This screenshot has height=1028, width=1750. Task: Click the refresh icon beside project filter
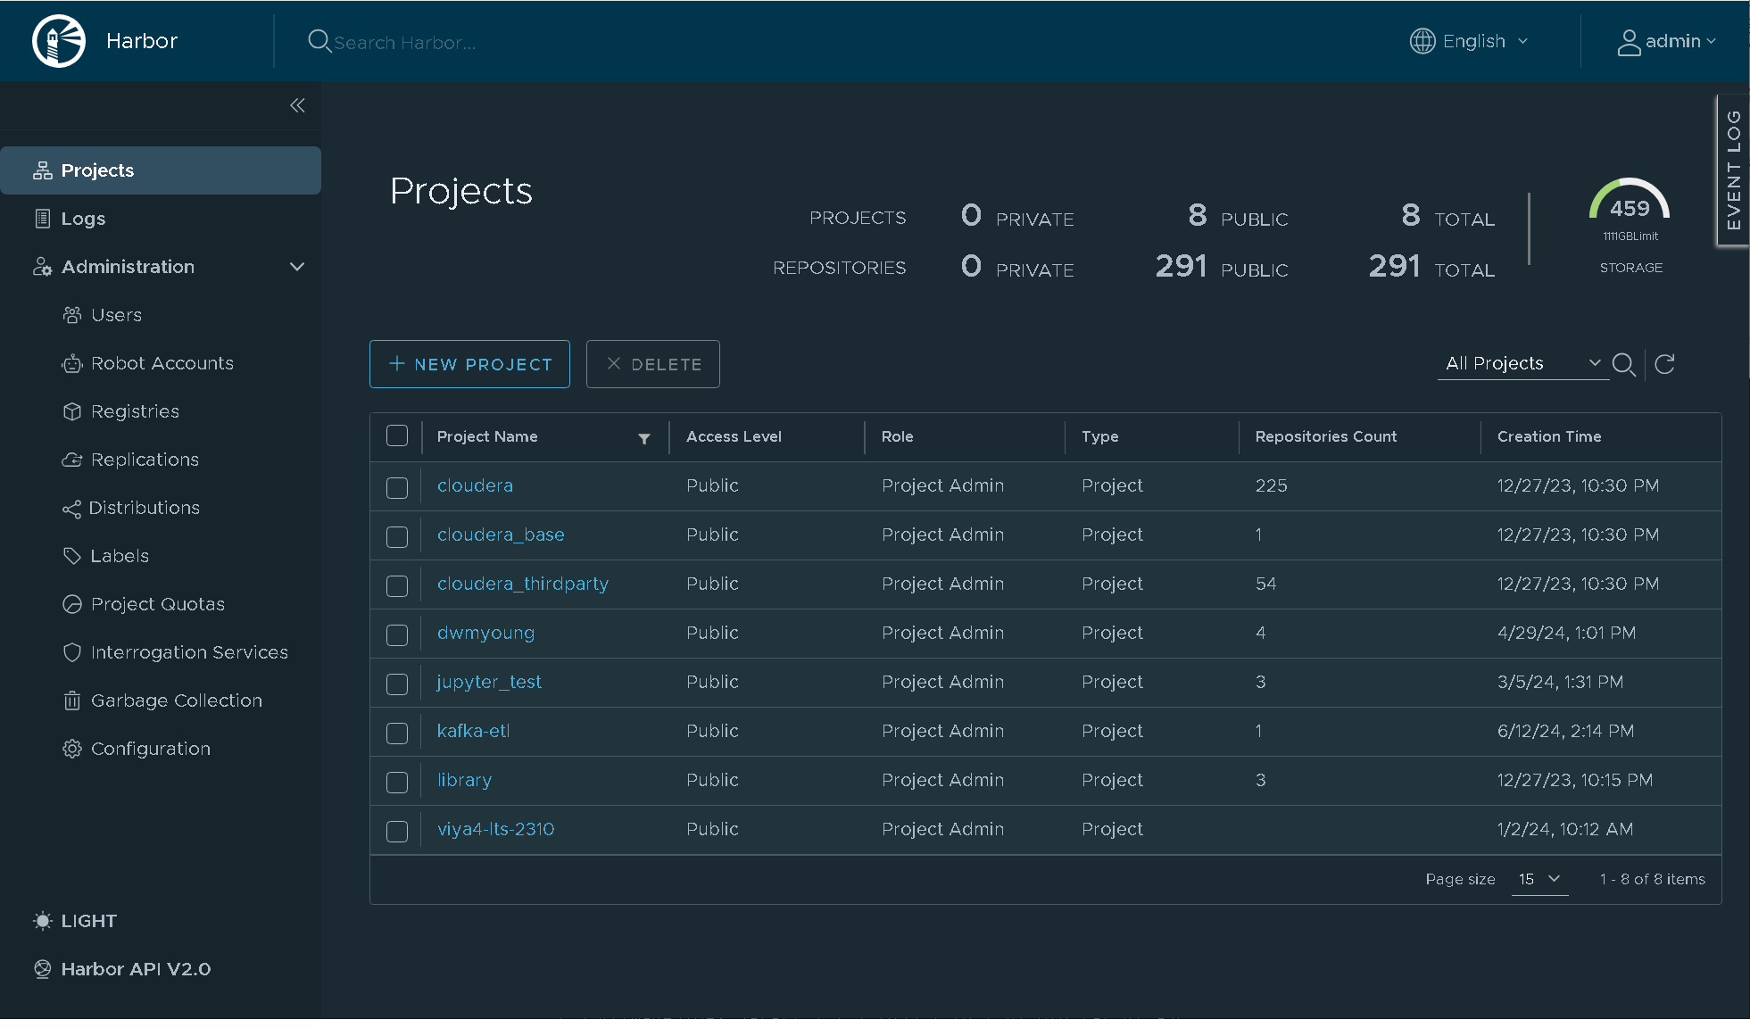[1664, 364]
